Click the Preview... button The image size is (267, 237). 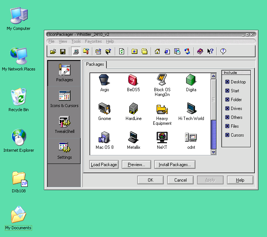tap(136, 165)
